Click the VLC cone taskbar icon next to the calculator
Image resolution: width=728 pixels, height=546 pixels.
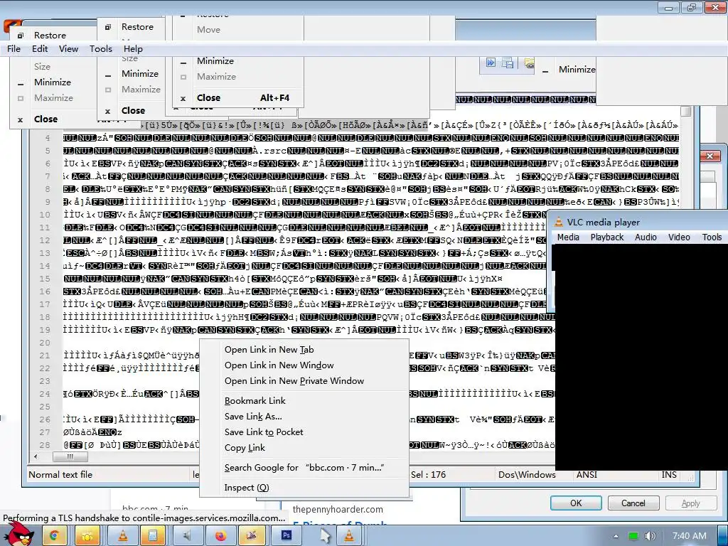(122, 536)
